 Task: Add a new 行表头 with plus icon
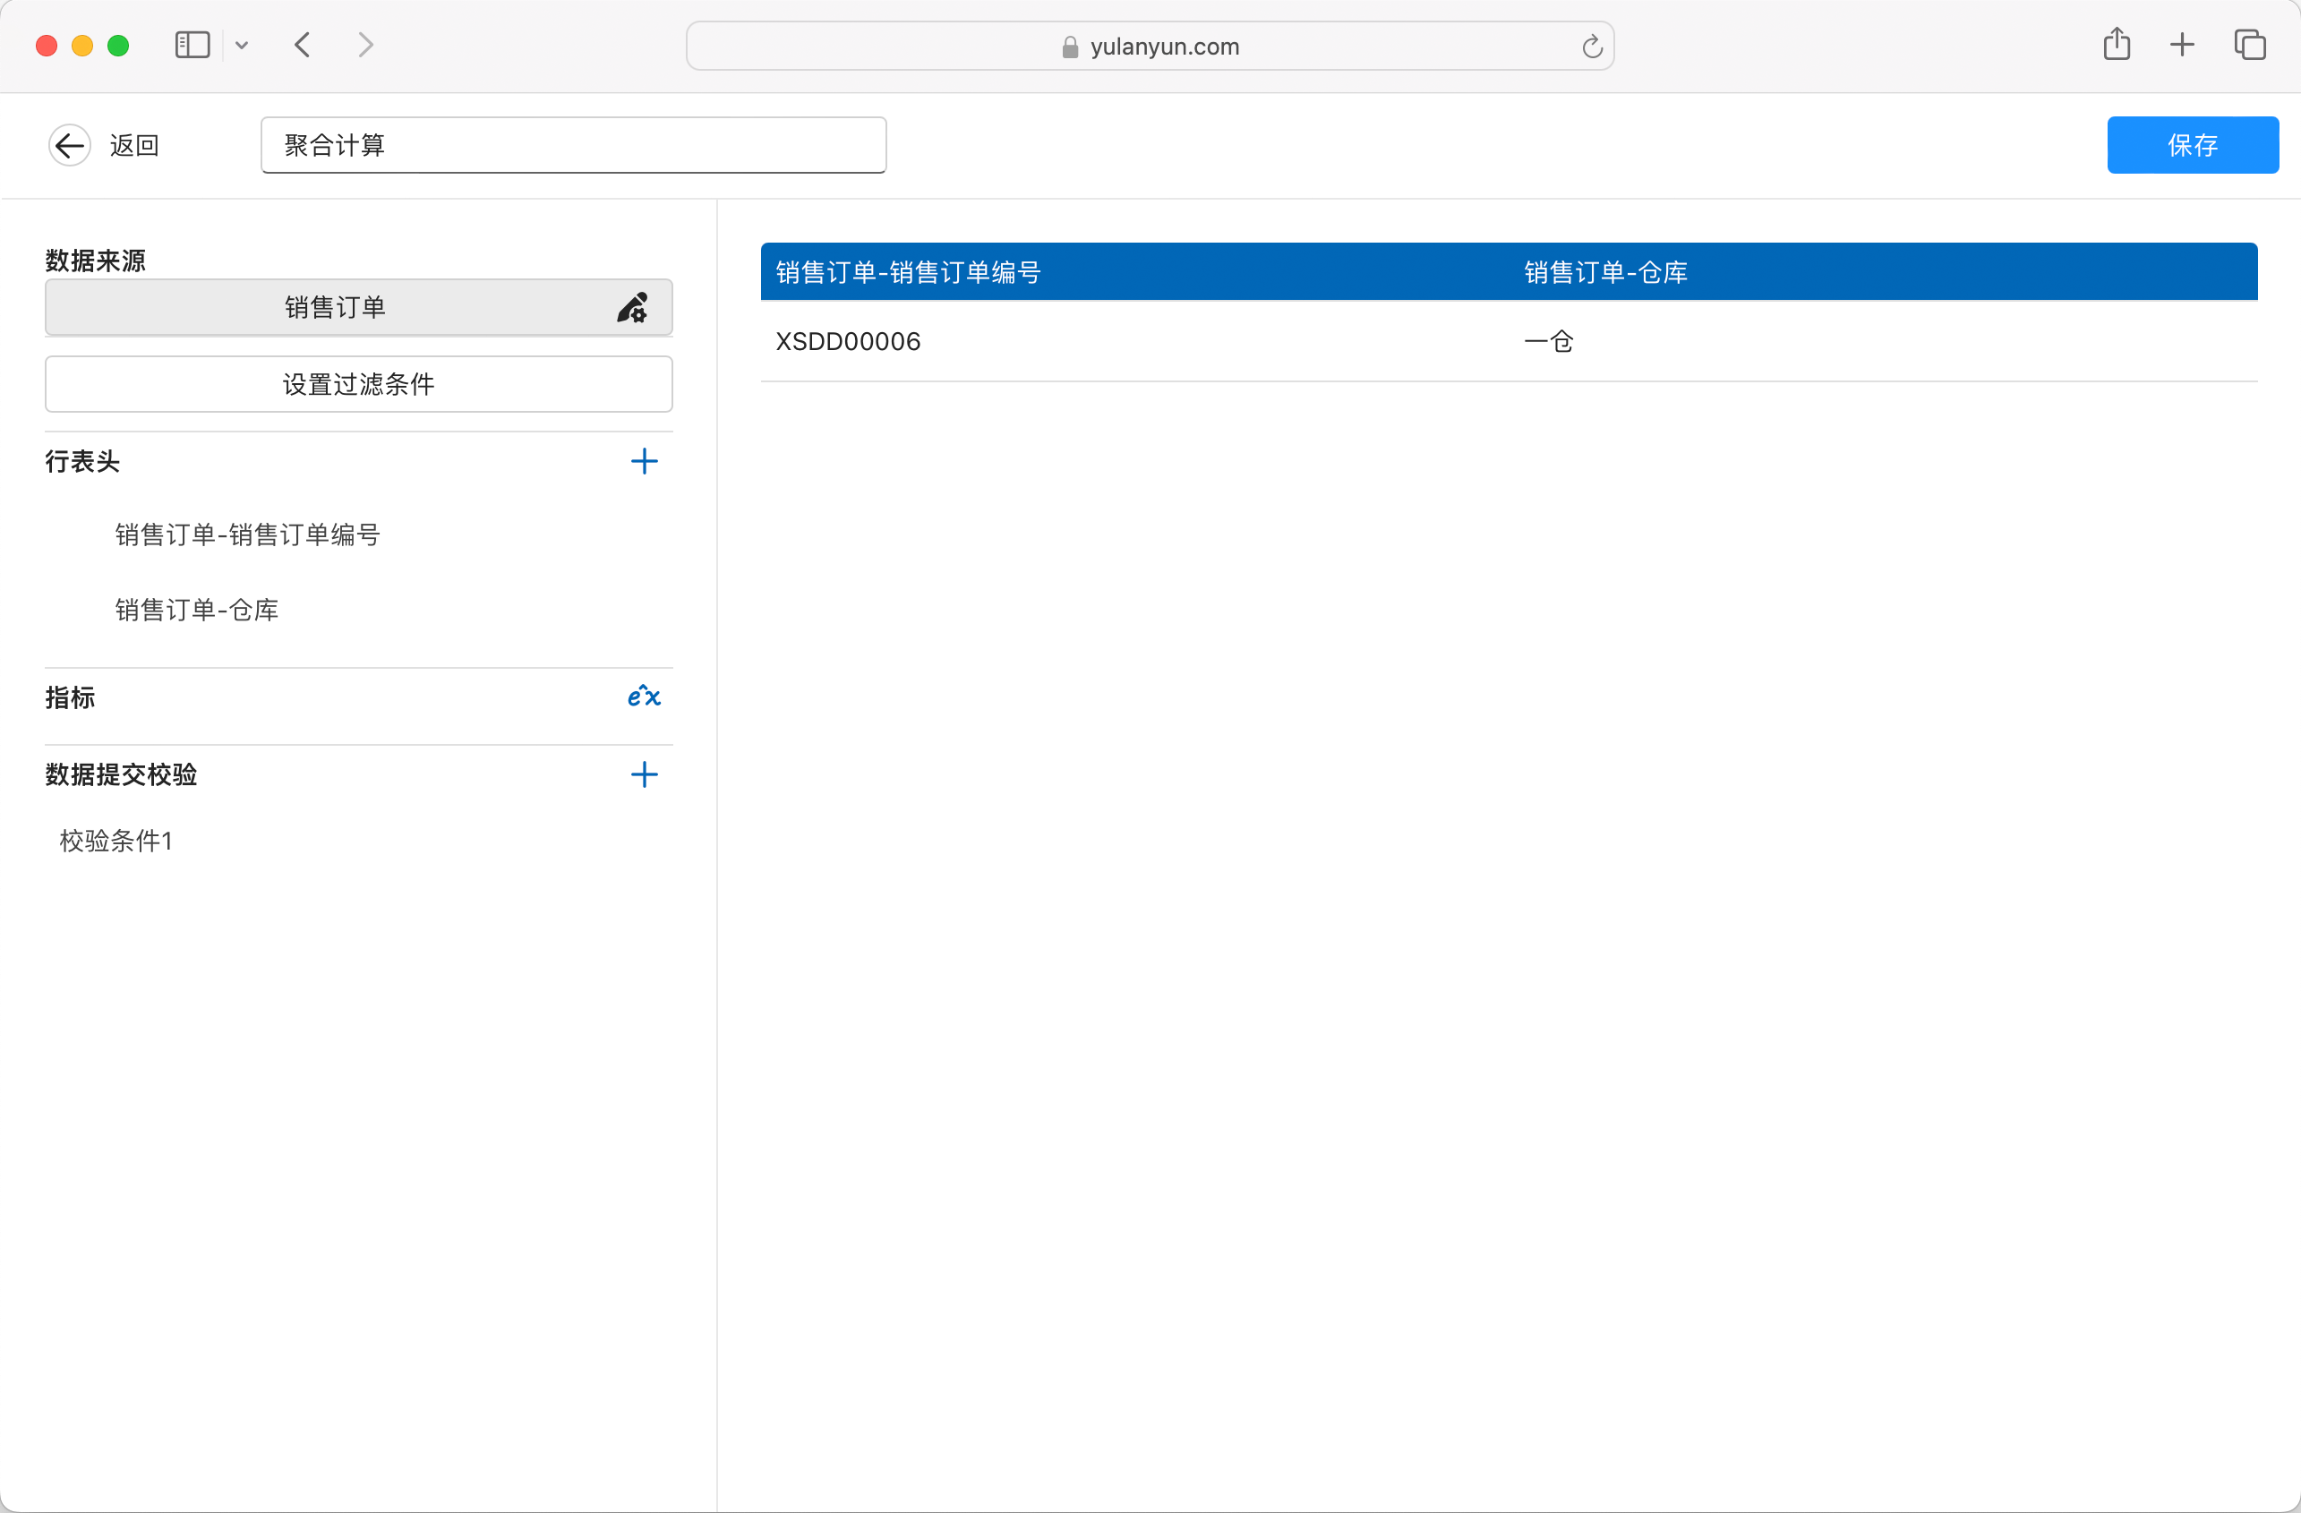click(x=644, y=461)
